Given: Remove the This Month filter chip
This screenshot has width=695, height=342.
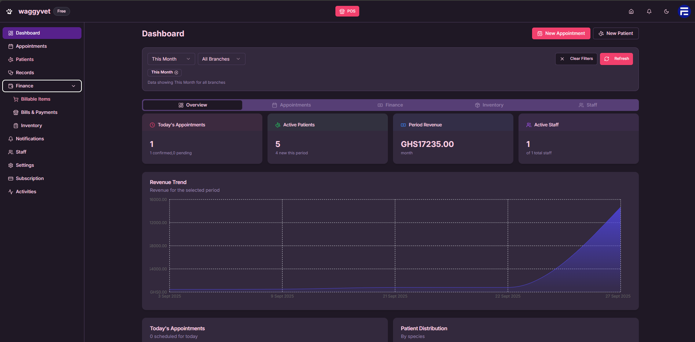Looking at the screenshot, I should [x=177, y=72].
